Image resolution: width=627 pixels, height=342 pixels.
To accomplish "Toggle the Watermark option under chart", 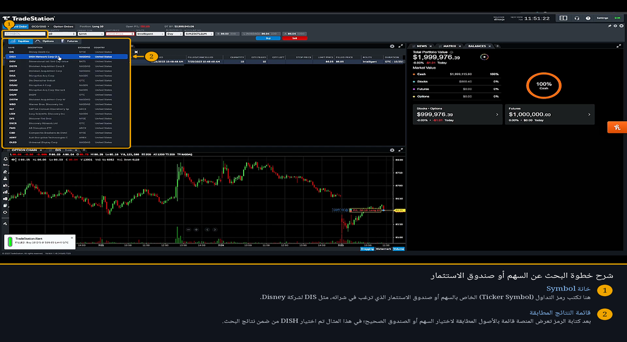I will (383, 249).
